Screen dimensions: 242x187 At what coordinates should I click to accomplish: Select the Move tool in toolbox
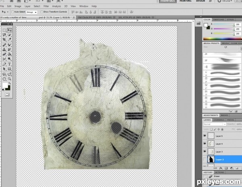[x=9, y=30]
